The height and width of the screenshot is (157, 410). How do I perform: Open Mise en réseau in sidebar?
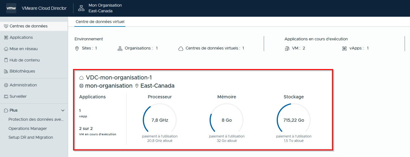coord(34,49)
